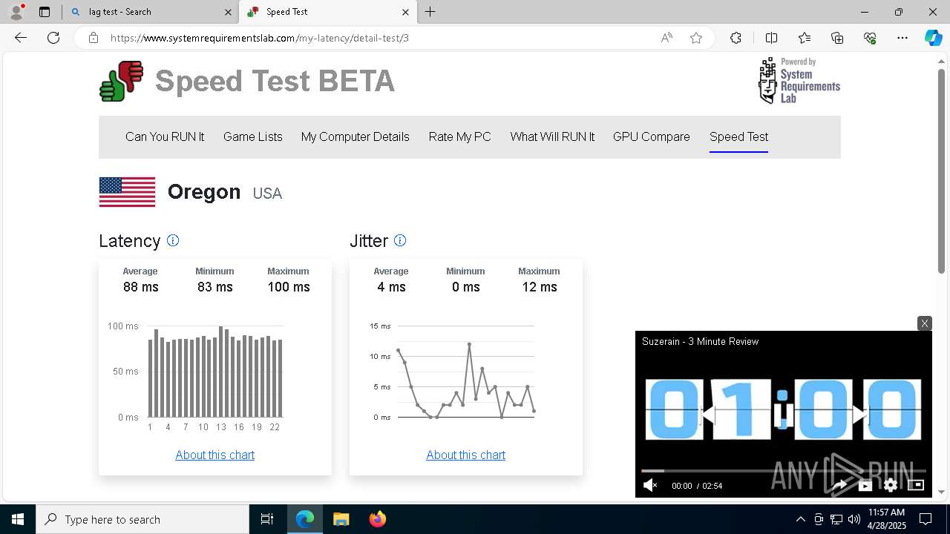Open What Will RUN It
950x534 pixels.
click(x=552, y=136)
